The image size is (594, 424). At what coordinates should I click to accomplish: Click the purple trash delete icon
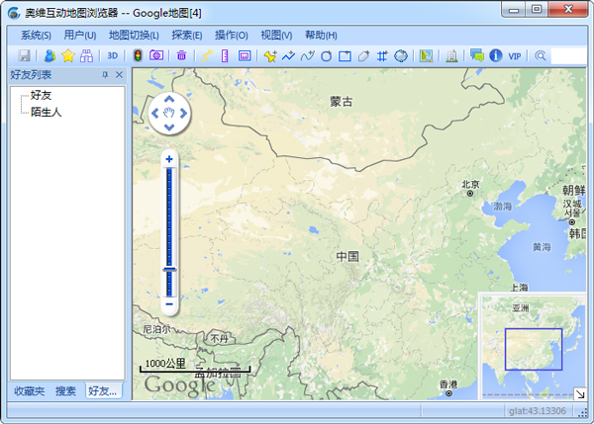pos(181,56)
